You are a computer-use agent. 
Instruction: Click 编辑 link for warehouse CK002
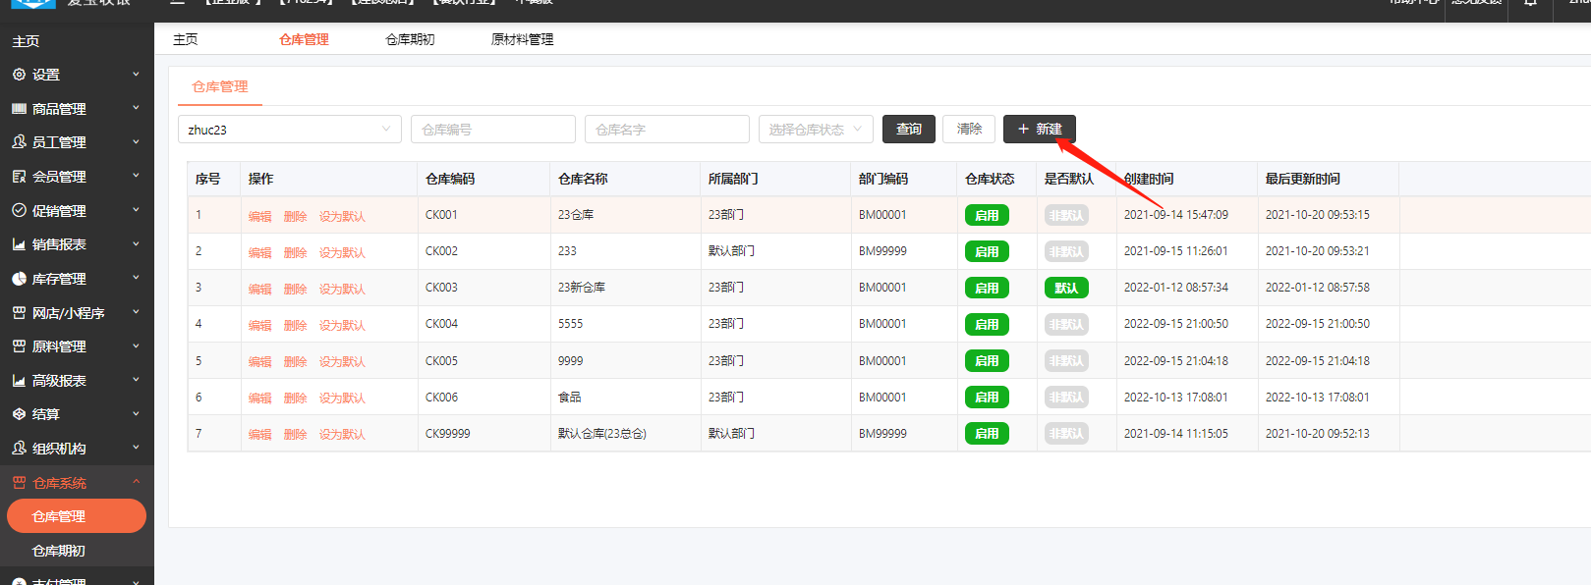pos(259,253)
